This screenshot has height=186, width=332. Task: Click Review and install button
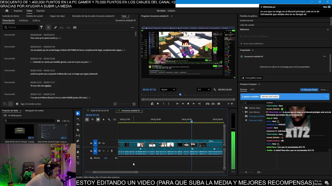point(270,97)
